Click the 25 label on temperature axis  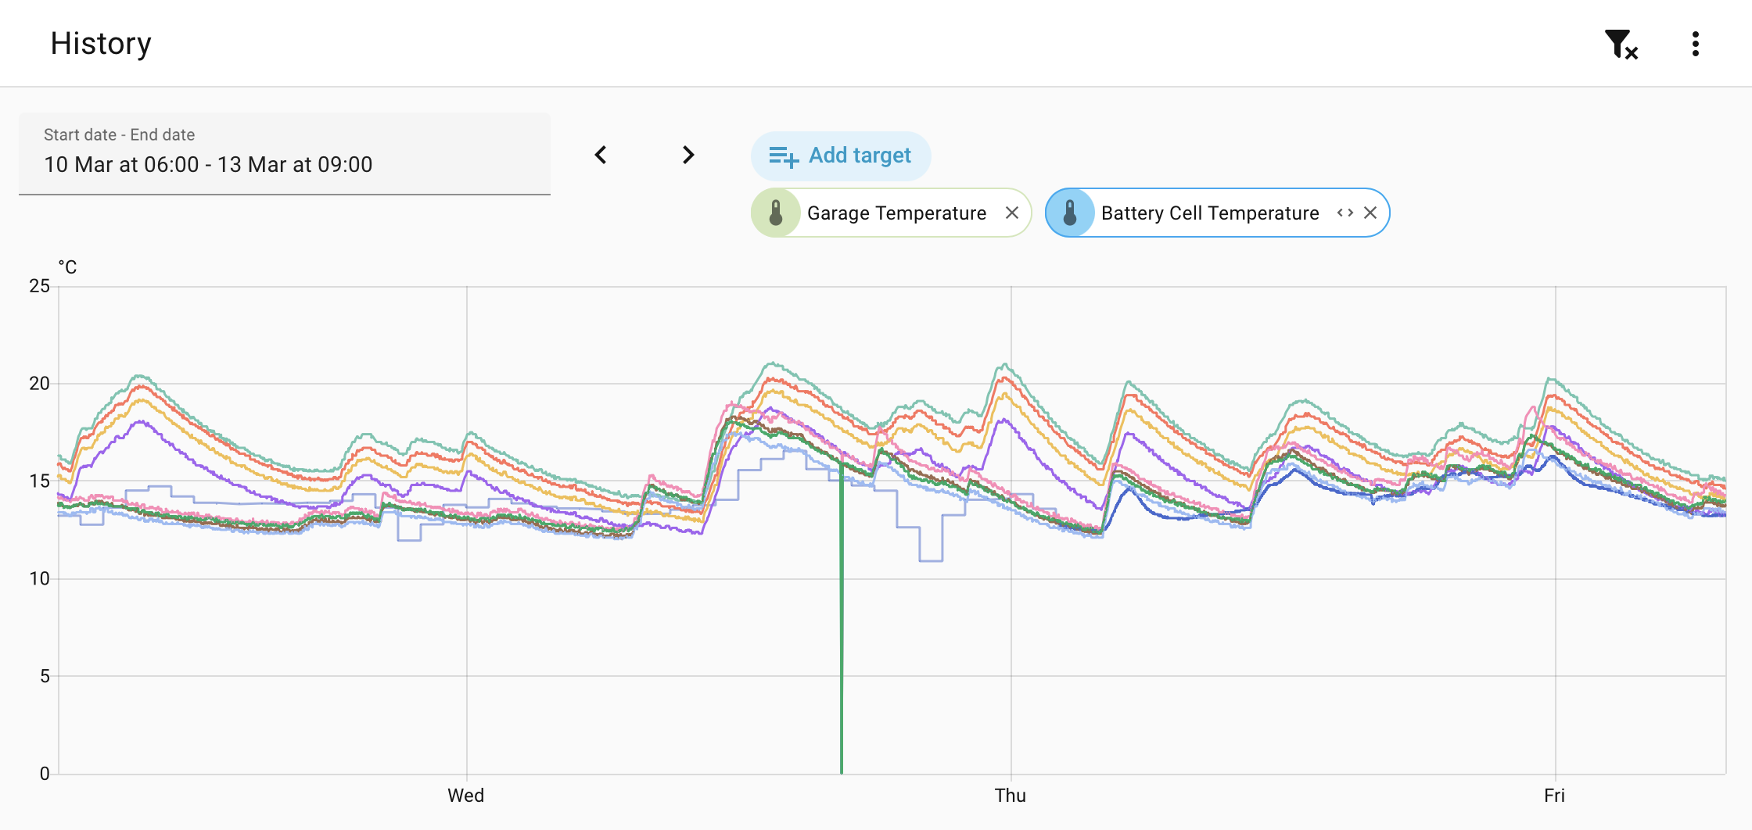point(39,286)
